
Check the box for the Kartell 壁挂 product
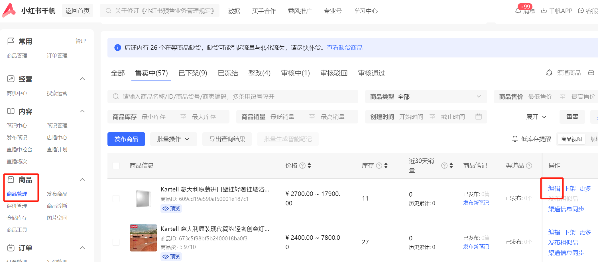pos(116,199)
